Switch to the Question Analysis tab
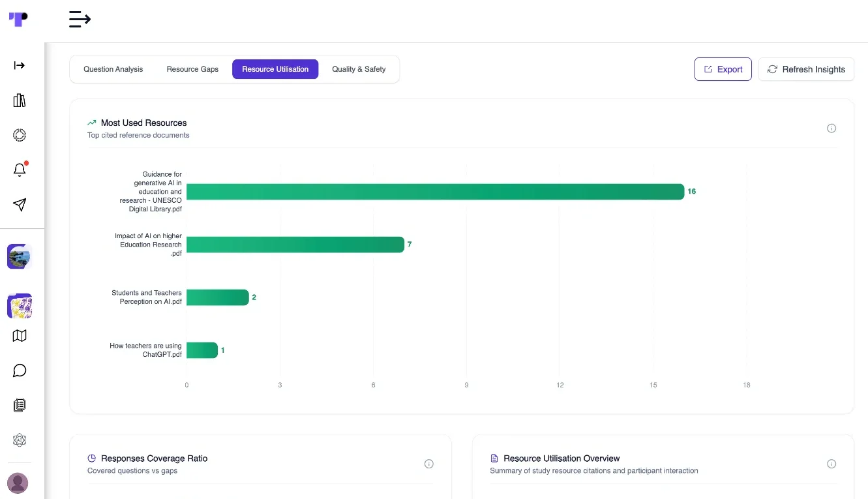Image resolution: width=868 pixels, height=499 pixels. pos(113,69)
